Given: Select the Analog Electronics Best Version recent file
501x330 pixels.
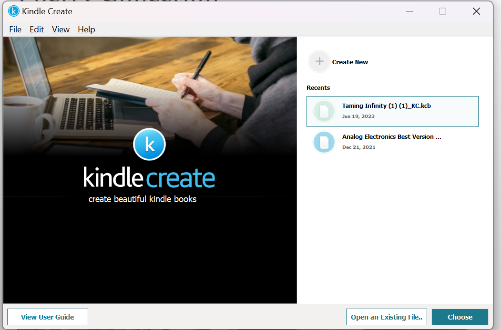Looking at the screenshot, I should tap(392, 142).
